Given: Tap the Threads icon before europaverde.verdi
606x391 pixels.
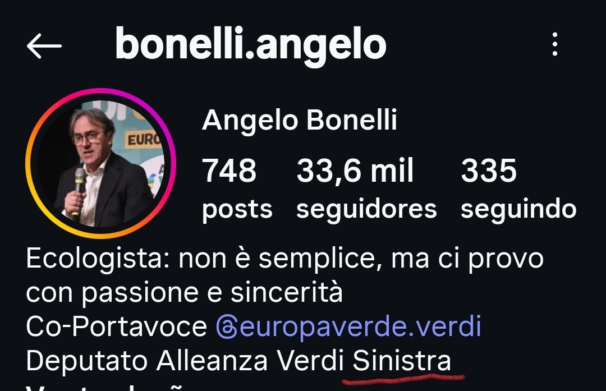Looking at the screenshot, I should pos(227,327).
